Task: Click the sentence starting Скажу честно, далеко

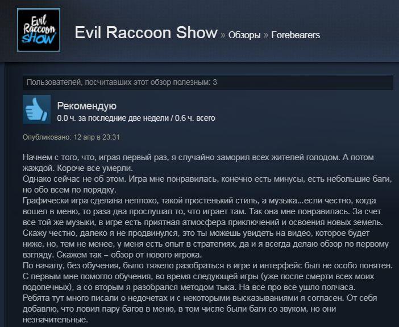Action: tap(196, 233)
